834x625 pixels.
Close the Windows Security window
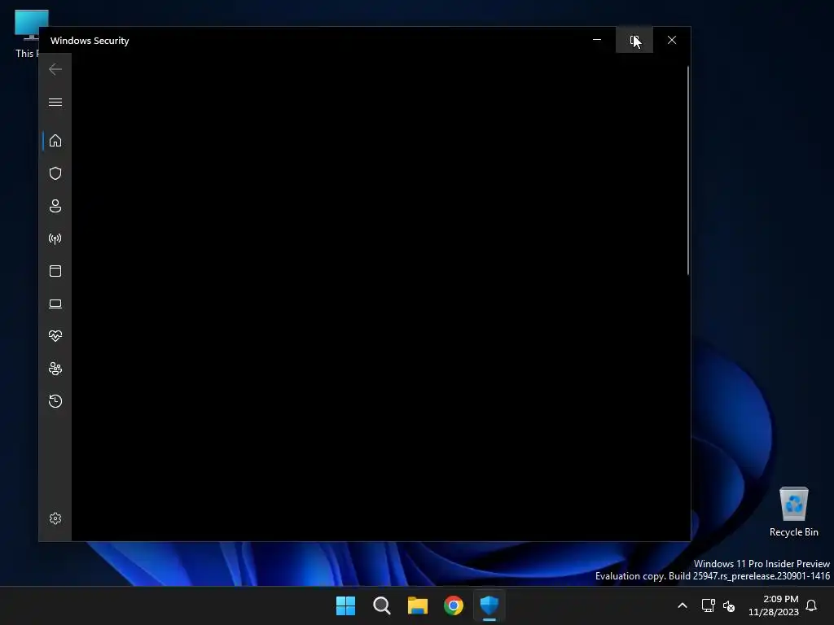coord(672,40)
